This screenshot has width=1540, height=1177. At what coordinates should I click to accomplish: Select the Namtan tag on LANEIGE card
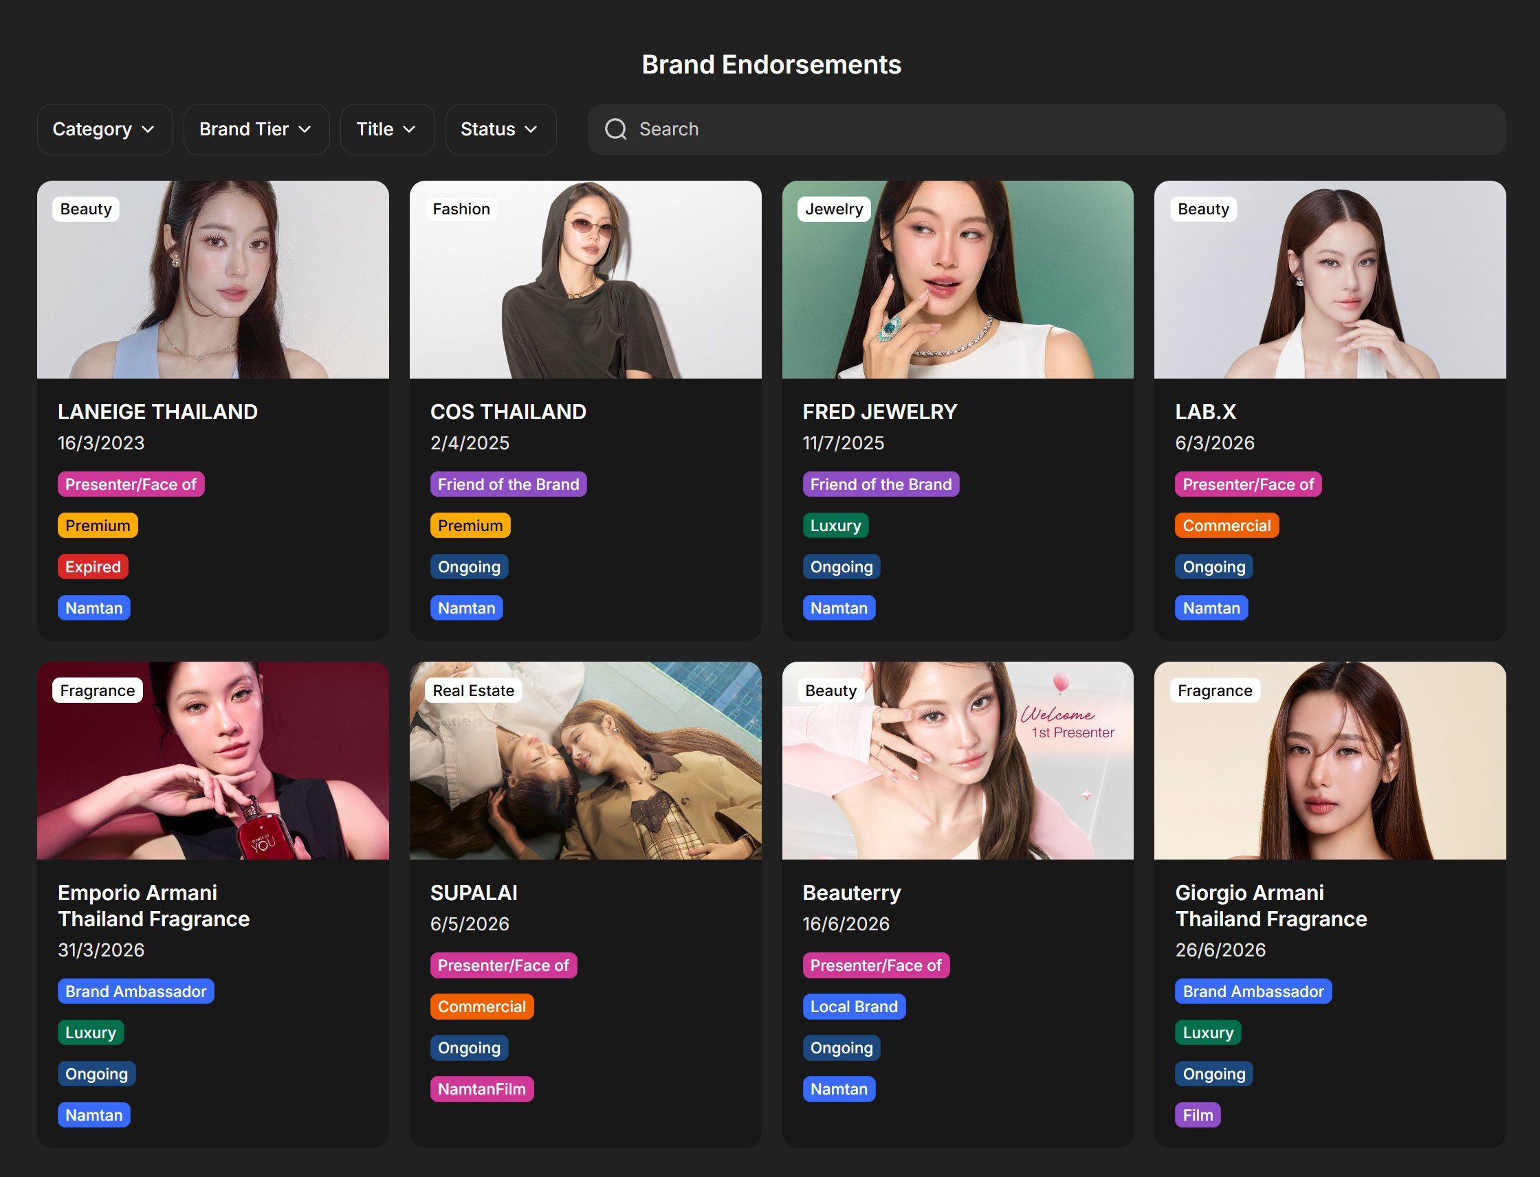click(94, 608)
